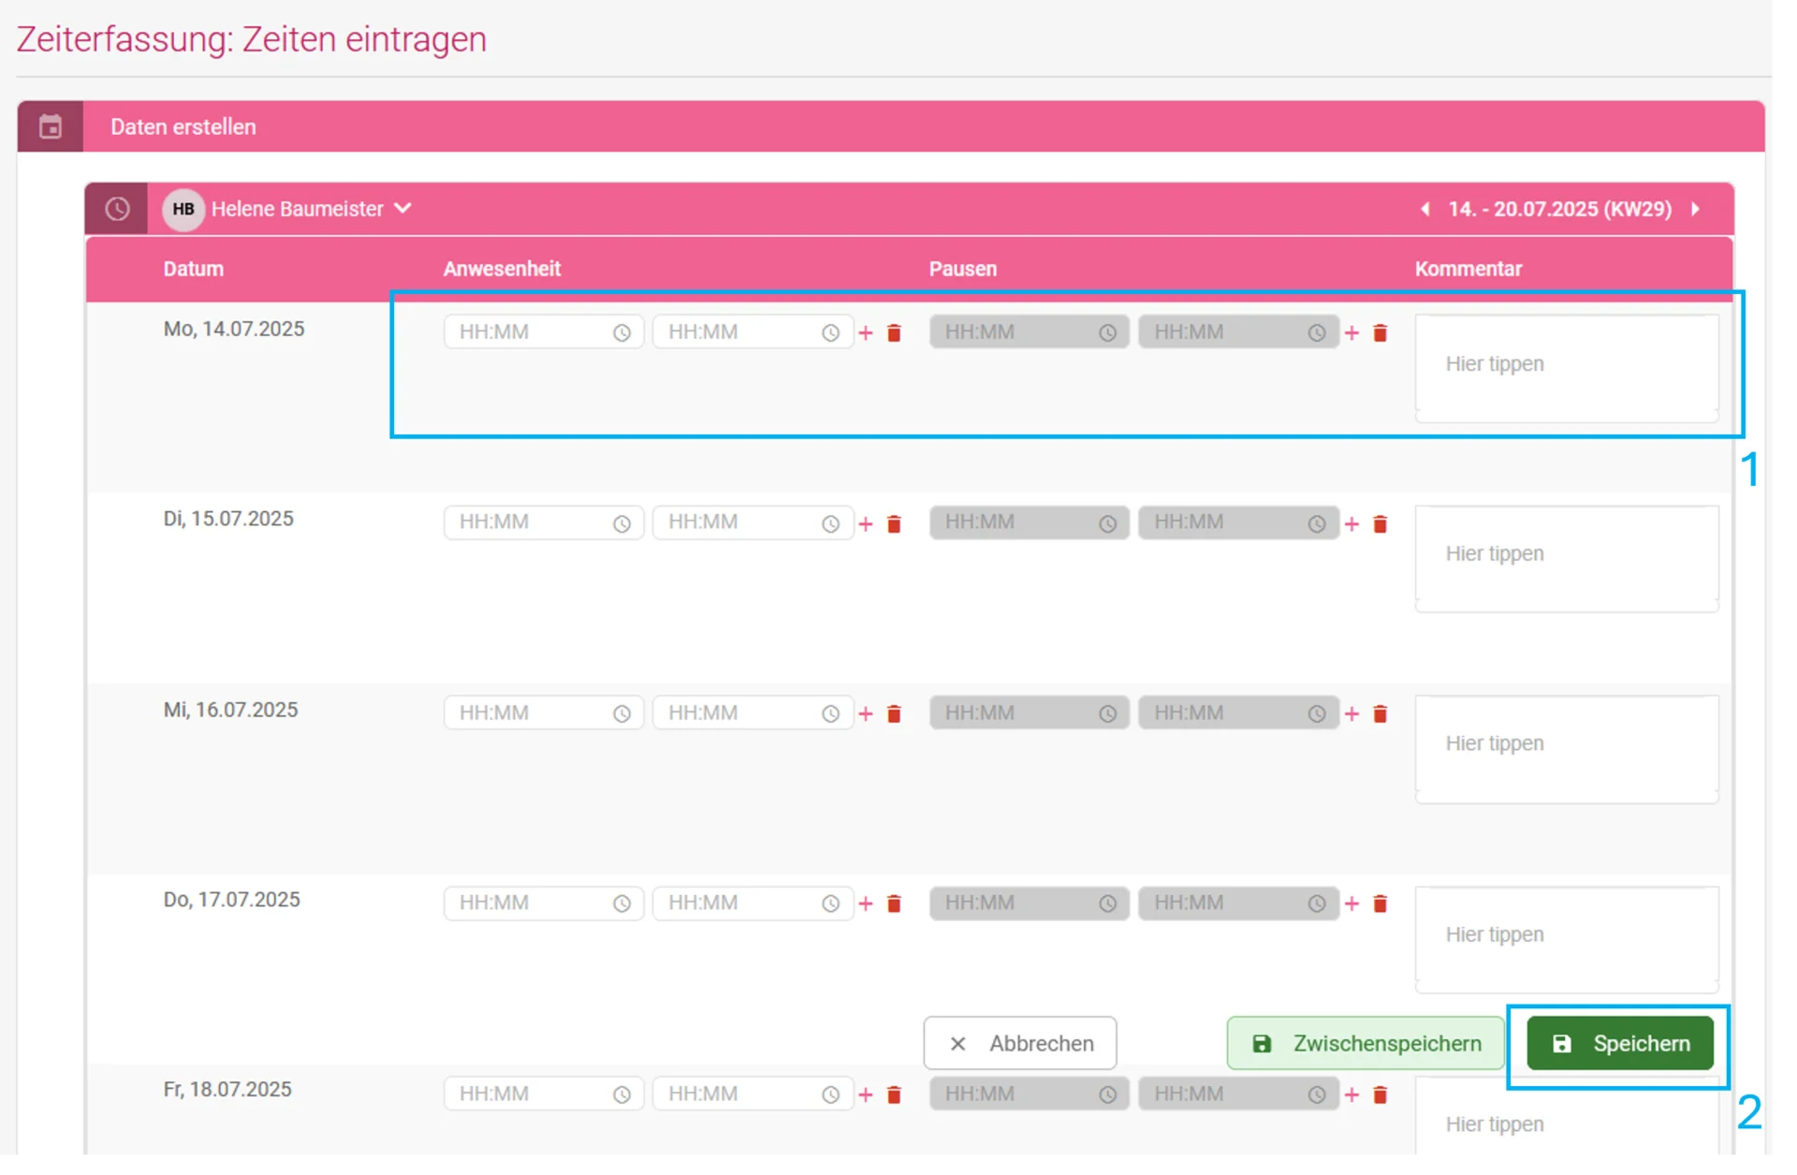Open time picker for Wednesday attendance end
The width and height of the screenshot is (1797, 1175).
point(830,713)
